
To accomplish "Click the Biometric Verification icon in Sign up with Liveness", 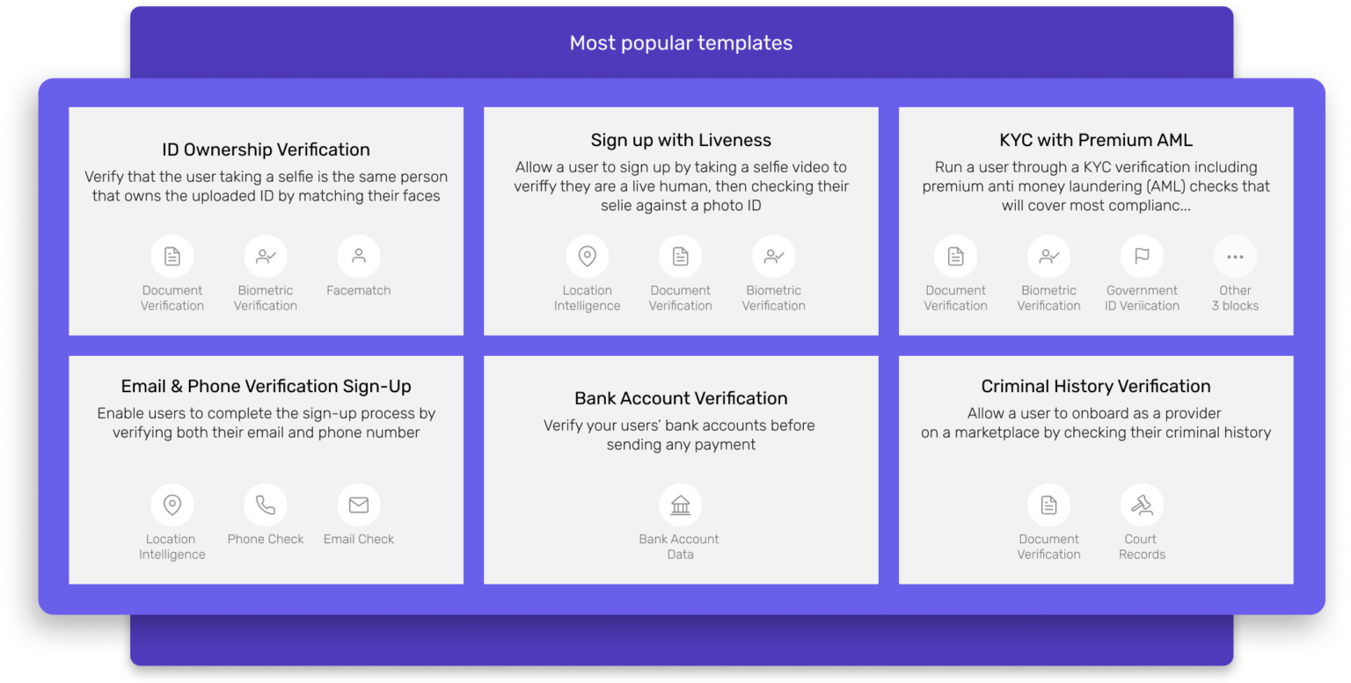I will [773, 257].
